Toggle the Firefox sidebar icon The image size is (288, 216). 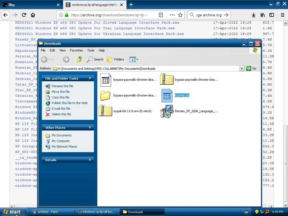(x=272, y=15)
